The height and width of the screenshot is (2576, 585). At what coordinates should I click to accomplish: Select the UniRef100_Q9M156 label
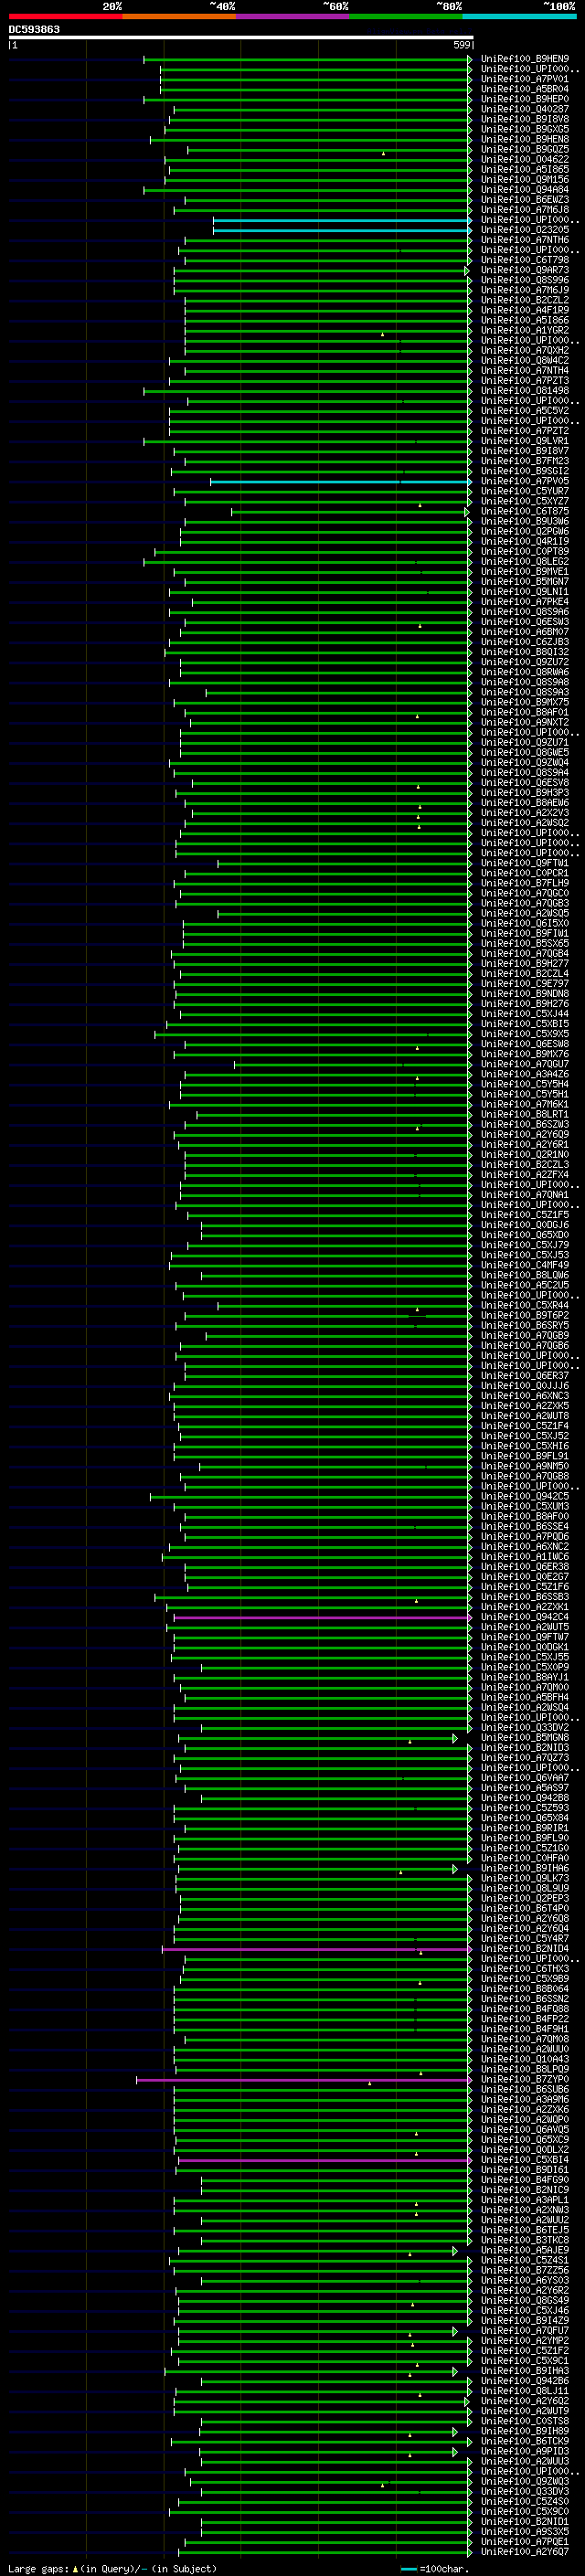point(524,180)
